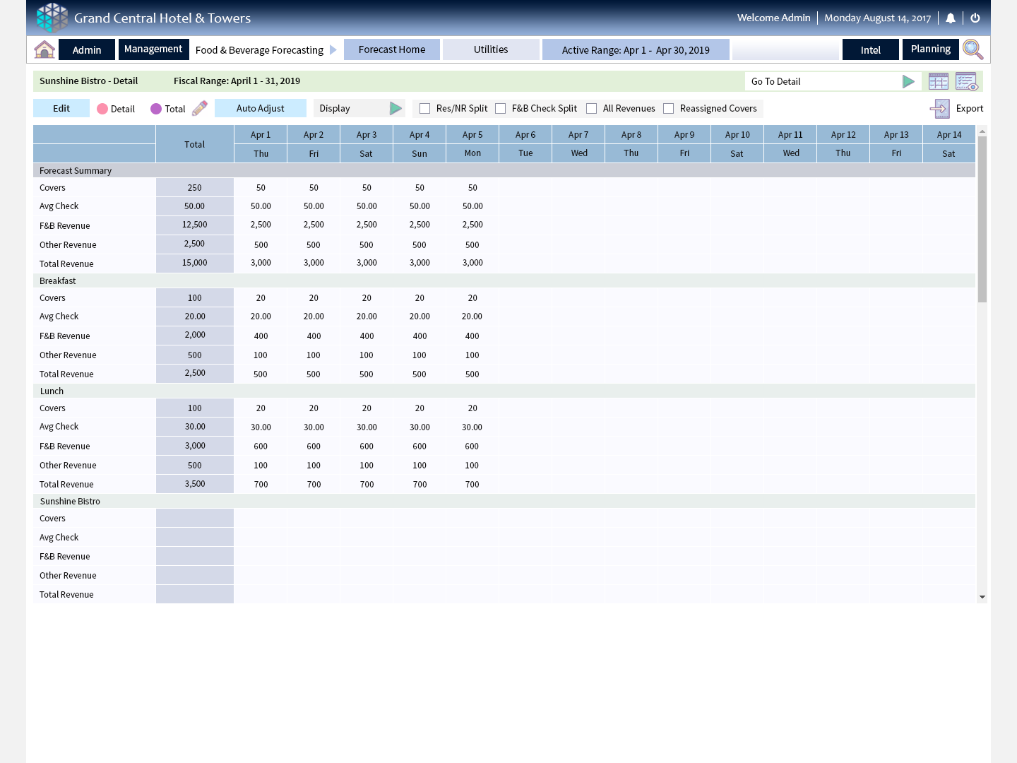
Task: Expand the Go To Detail dropdown arrow
Action: click(x=908, y=81)
